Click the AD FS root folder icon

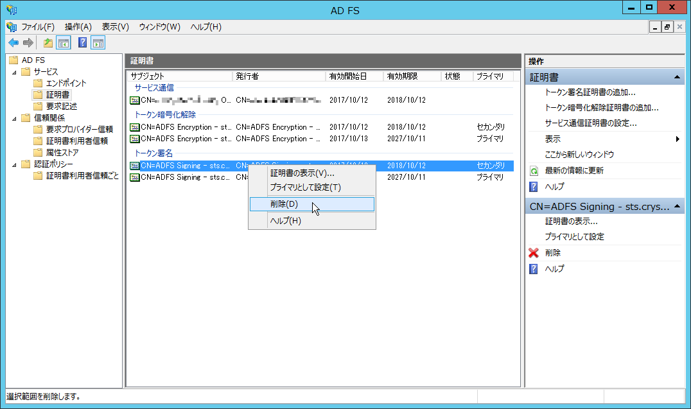(13, 60)
